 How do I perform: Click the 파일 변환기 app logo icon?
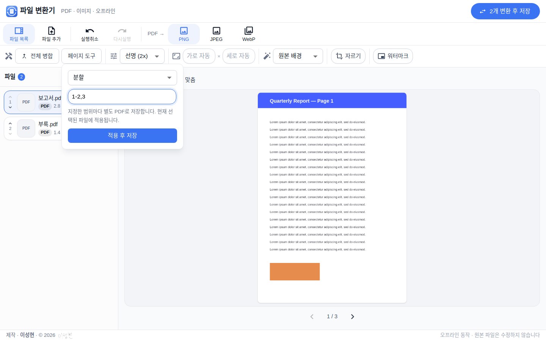click(12, 11)
